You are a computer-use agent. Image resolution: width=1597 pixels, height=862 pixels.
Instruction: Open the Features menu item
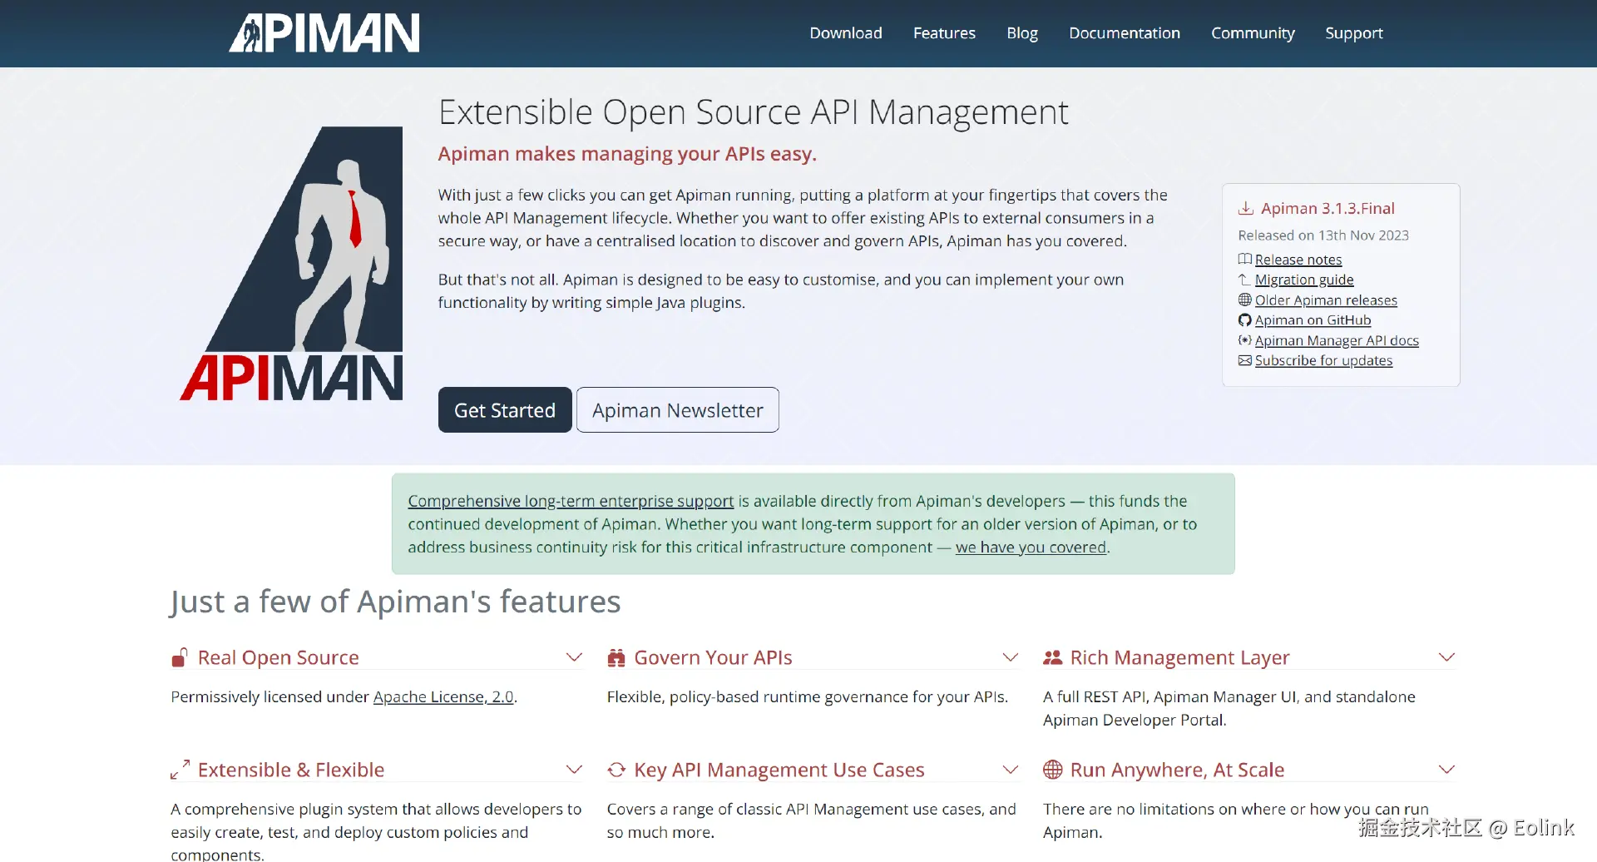pos(944,33)
